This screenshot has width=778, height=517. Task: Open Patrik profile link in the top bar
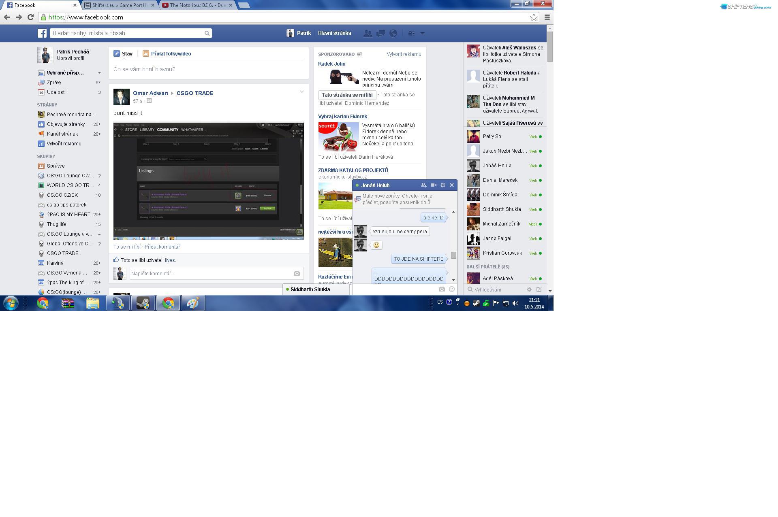coord(299,33)
